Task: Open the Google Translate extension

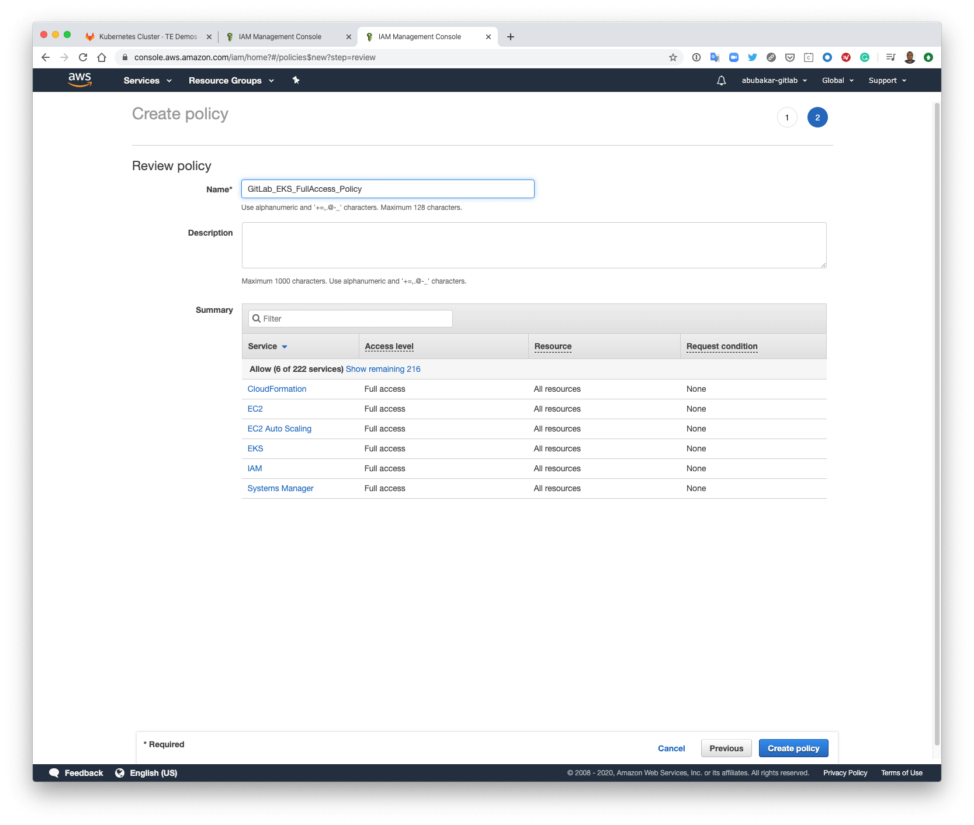Action: (x=715, y=57)
